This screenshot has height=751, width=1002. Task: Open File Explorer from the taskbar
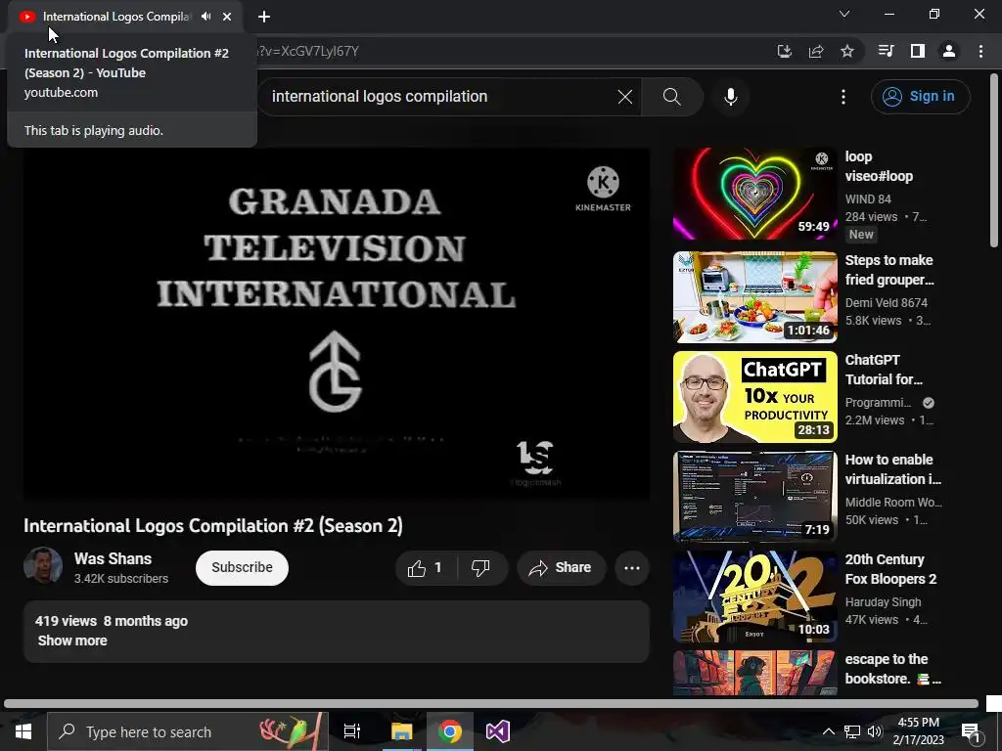(x=402, y=731)
